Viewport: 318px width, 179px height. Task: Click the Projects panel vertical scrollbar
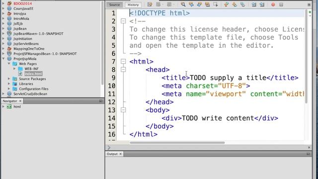(x=102, y=43)
